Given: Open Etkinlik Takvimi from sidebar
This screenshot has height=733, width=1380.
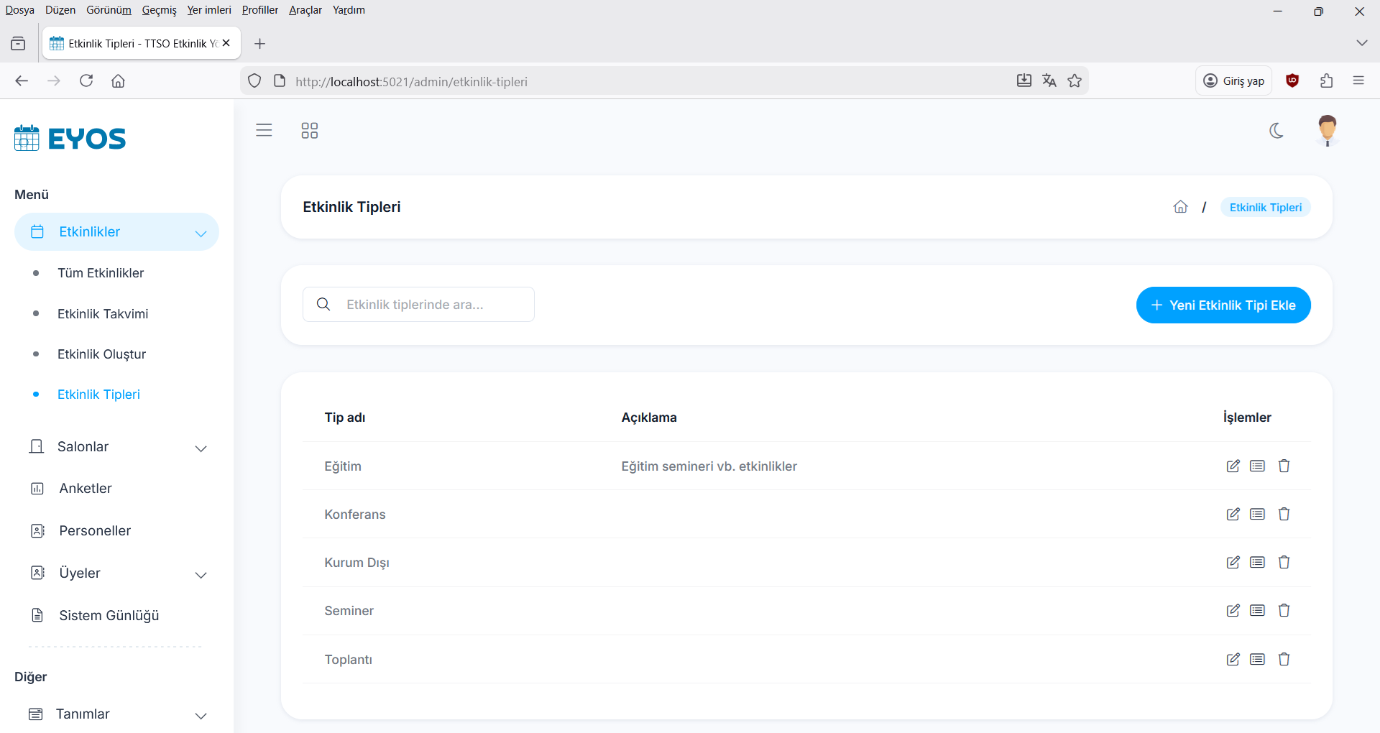Looking at the screenshot, I should [x=103, y=314].
